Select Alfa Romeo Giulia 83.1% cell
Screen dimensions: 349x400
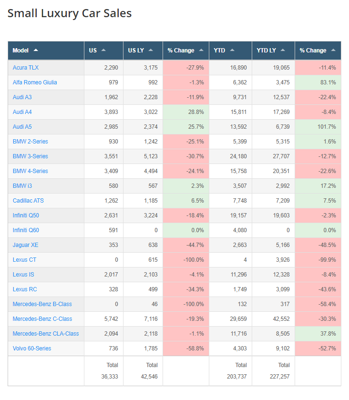[x=318, y=82]
